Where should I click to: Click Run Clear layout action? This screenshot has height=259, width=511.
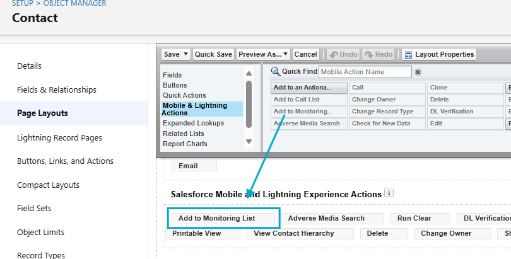coord(420,218)
